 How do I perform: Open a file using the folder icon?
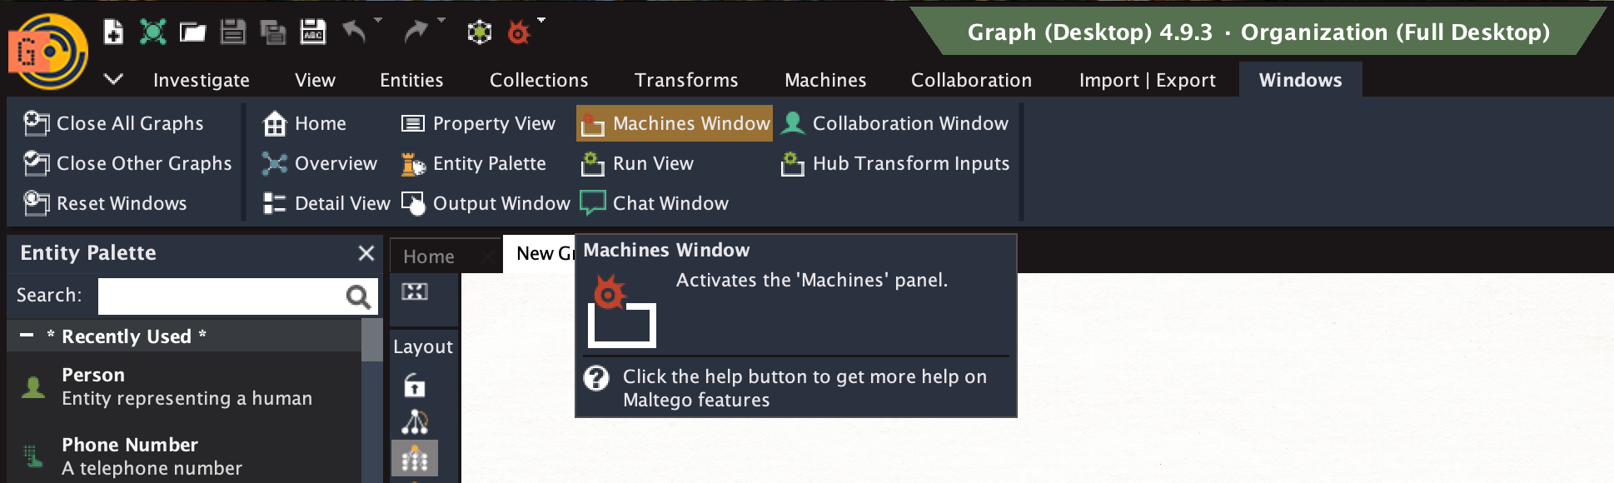point(192,32)
